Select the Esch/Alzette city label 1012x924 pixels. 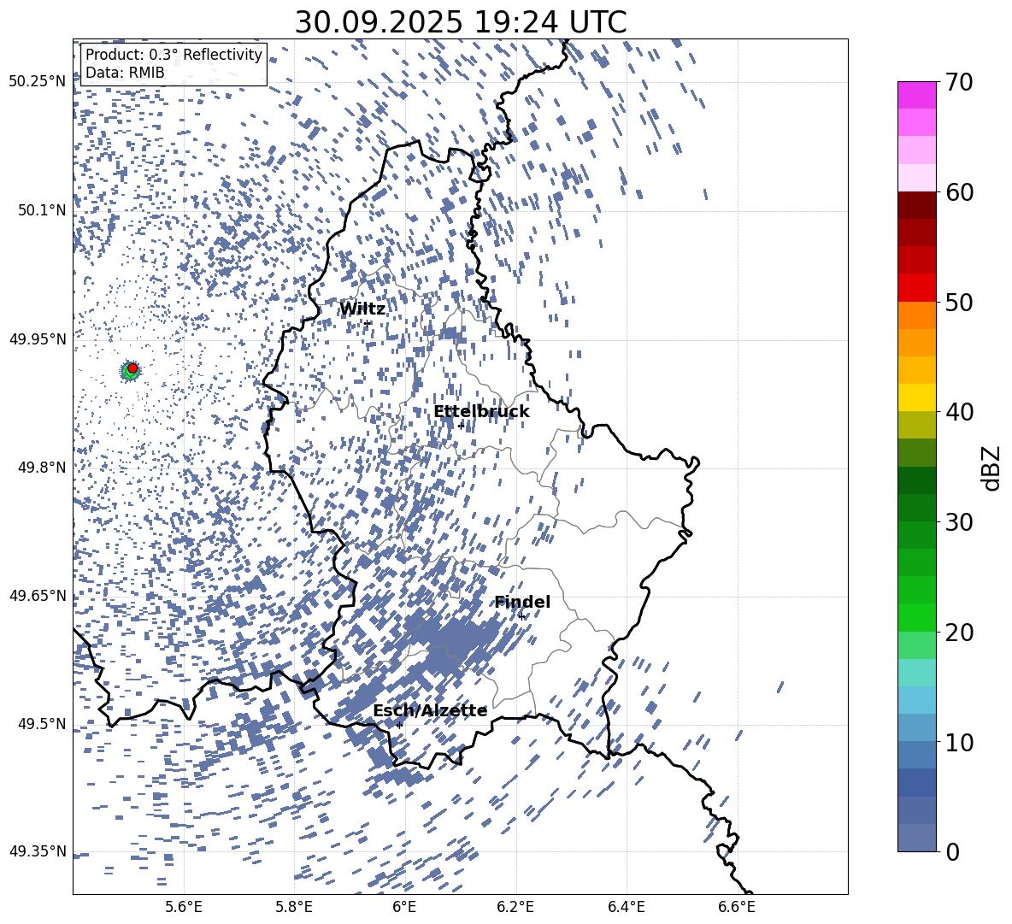coord(429,711)
